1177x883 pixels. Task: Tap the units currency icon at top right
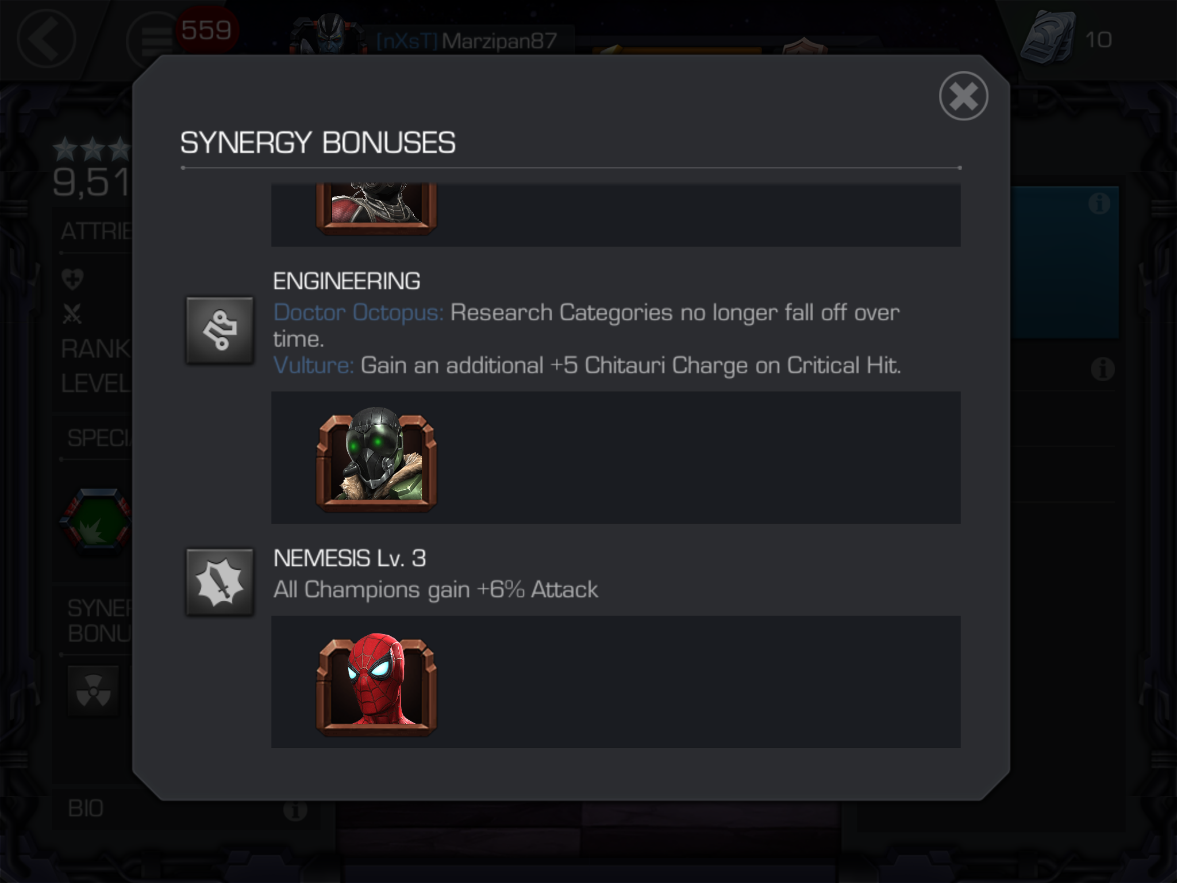[1047, 38]
